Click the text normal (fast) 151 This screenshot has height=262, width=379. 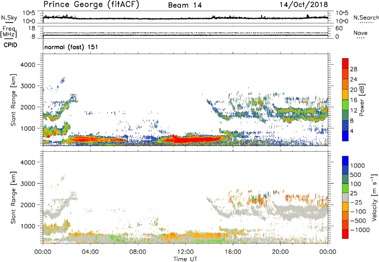72,47
